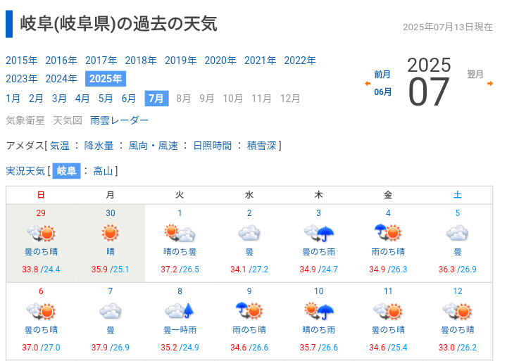Click the cloudy icon for July 7
The height and width of the screenshot is (361, 507).
click(x=111, y=312)
